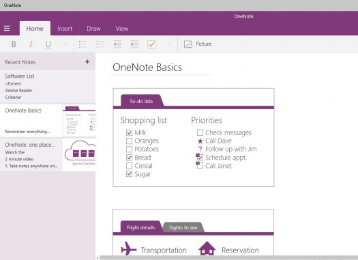Switch to the Sights to see tab
The height and width of the screenshot is (260, 358).
pyautogui.click(x=183, y=227)
